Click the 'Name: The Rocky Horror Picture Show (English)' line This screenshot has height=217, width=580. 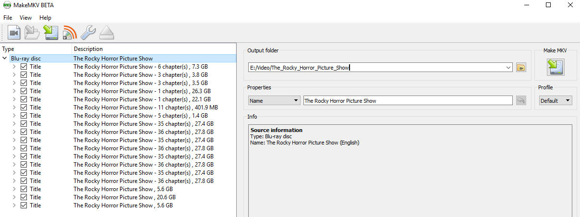305,143
